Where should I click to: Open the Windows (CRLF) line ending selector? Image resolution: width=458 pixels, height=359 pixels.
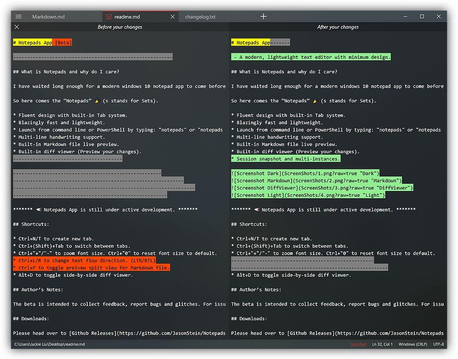[x=413, y=344]
